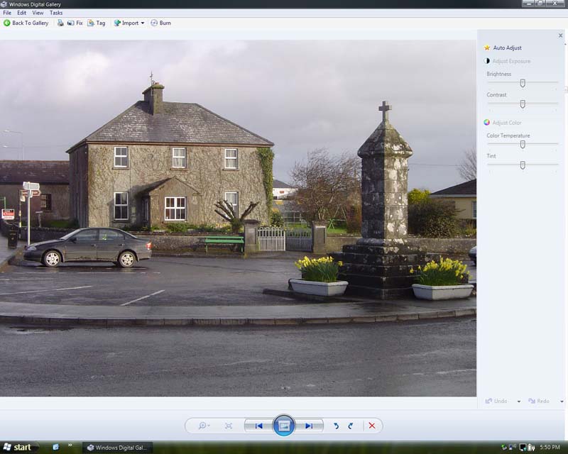Viewport: 568px width, 454px height.
Task: Click the Burn disc button
Action: [x=160, y=23]
